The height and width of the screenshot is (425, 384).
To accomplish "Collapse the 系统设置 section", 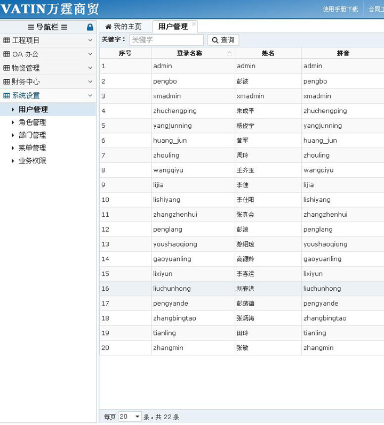I will point(90,95).
